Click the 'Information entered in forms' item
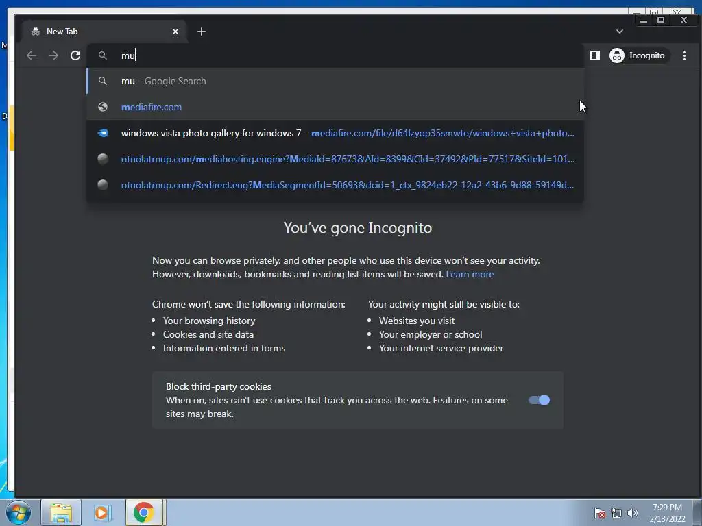702x526 pixels. (x=224, y=348)
